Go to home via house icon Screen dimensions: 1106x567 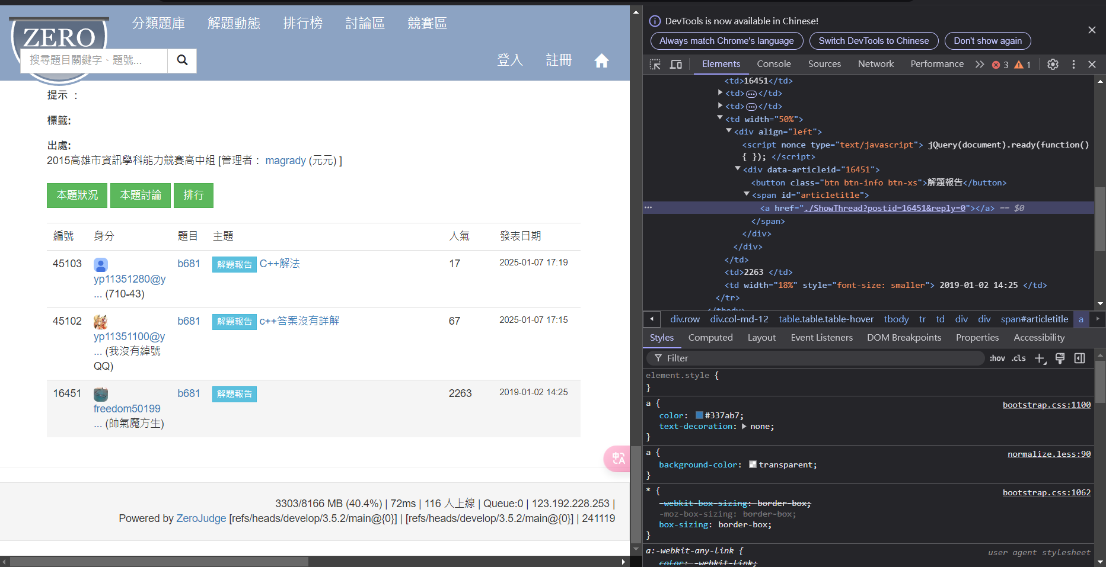point(601,60)
